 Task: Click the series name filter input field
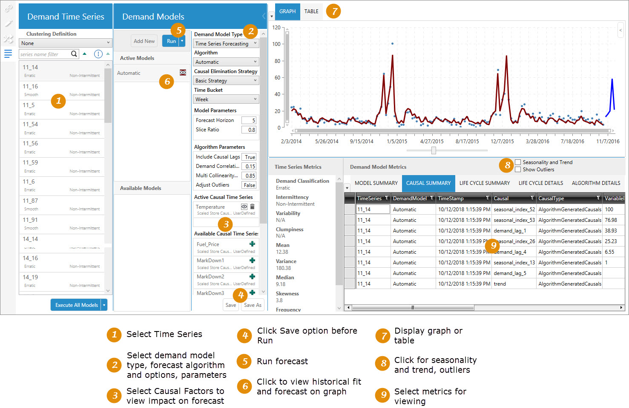tap(44, 54)
